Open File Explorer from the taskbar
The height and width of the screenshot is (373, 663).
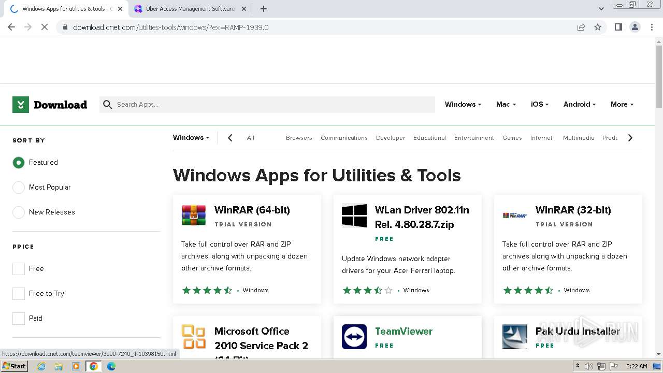(59, 366)
